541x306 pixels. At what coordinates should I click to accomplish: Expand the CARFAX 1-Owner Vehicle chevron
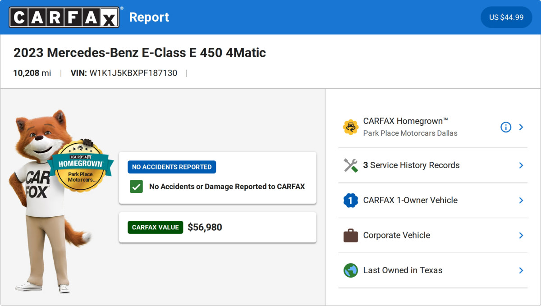point(521,200)
